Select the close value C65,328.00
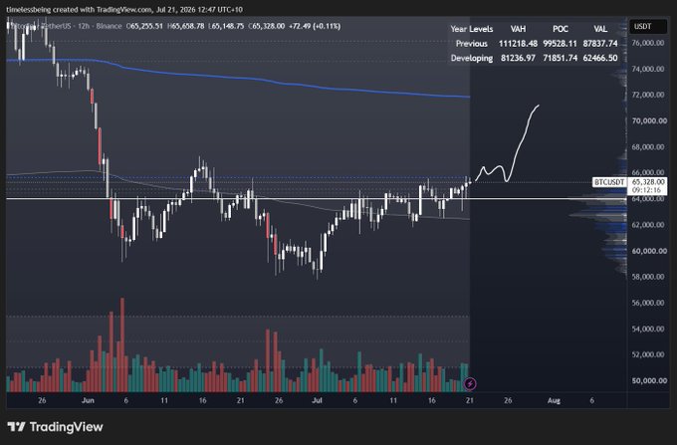The width and height of the screenshot is (677, 445). 267,26
